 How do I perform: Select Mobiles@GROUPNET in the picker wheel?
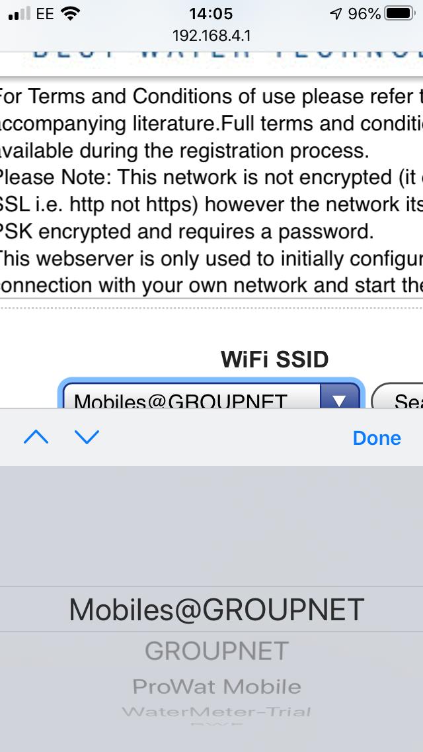(217, 609)
